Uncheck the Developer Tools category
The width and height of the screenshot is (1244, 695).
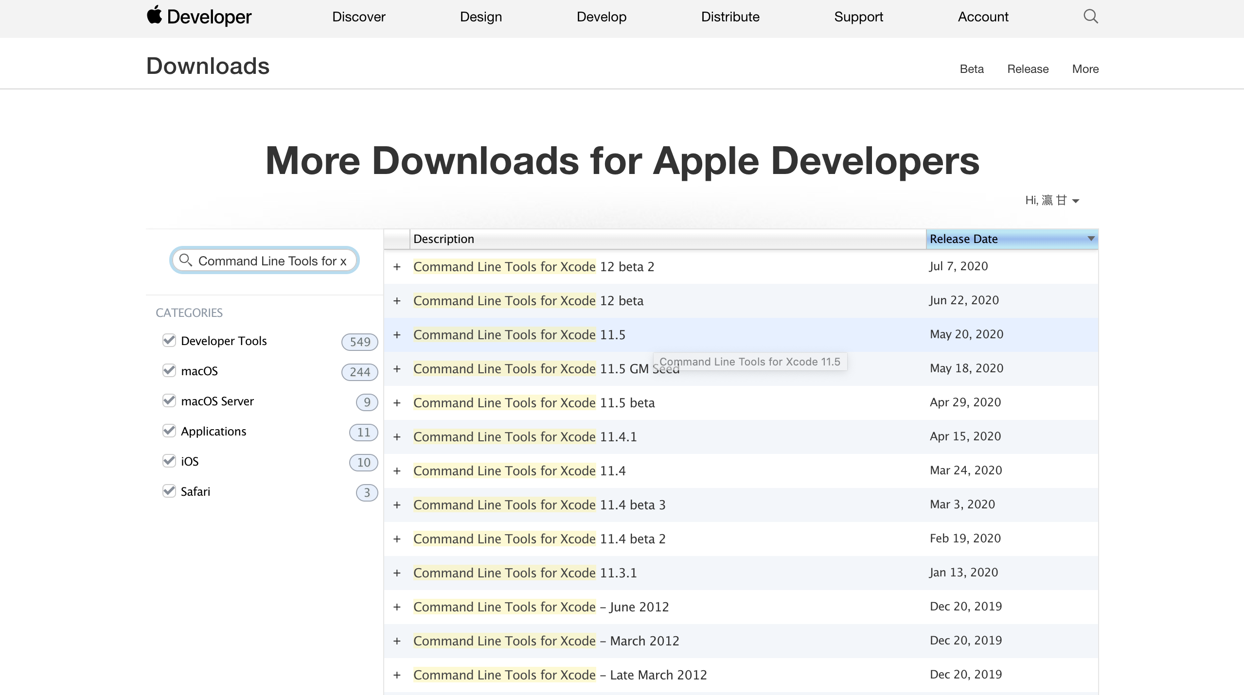pos(169,340)
